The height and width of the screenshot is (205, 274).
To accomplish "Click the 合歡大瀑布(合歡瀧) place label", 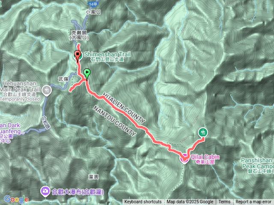I will click(77, 192).
